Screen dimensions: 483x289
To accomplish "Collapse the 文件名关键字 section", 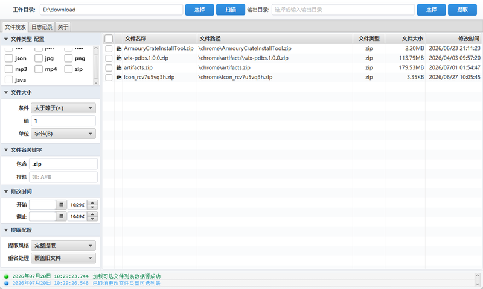I will click(6, 149).
